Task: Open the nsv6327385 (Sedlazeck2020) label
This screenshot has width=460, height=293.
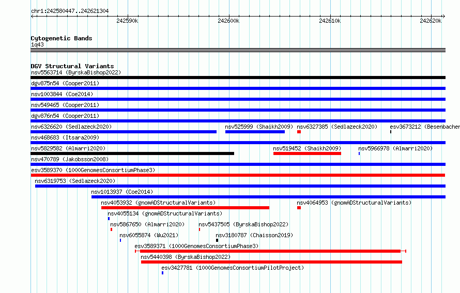Action: [337, 127]
